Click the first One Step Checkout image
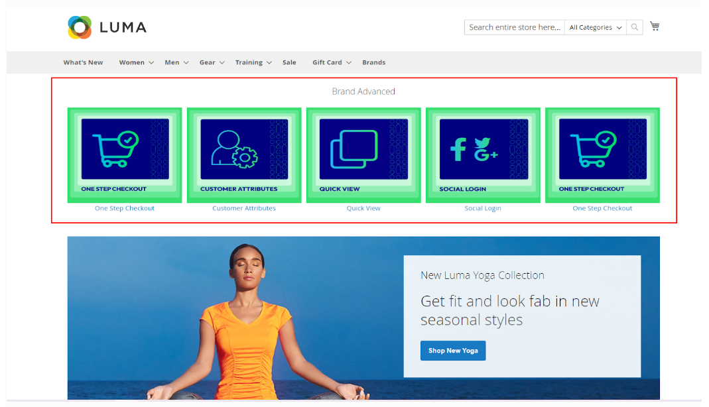 (x=125, y=154)
